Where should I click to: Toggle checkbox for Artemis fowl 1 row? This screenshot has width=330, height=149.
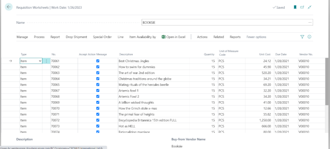[98, 91]
